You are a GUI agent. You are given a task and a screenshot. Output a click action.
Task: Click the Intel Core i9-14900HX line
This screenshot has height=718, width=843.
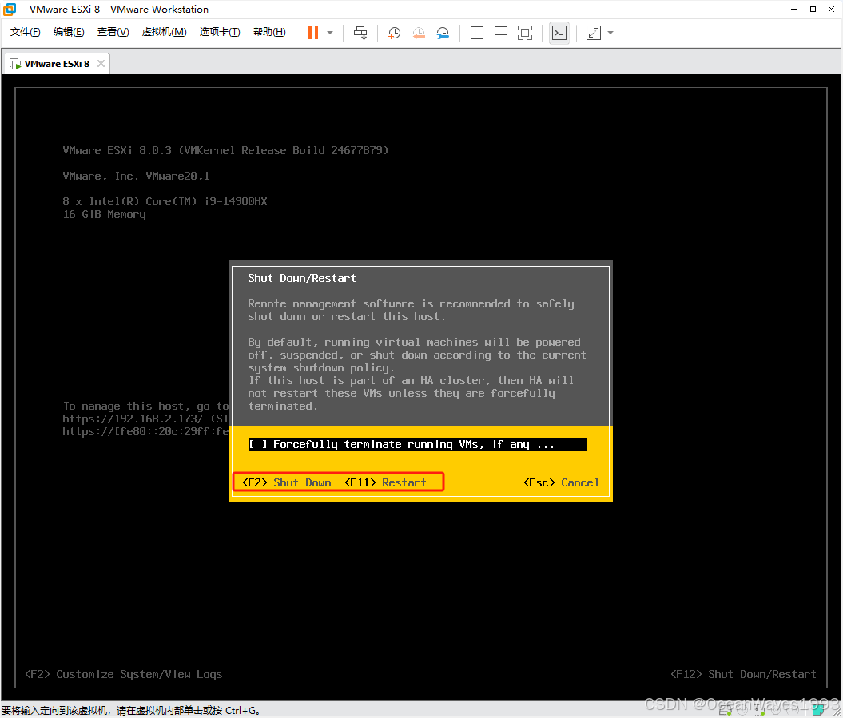point(165,201)
